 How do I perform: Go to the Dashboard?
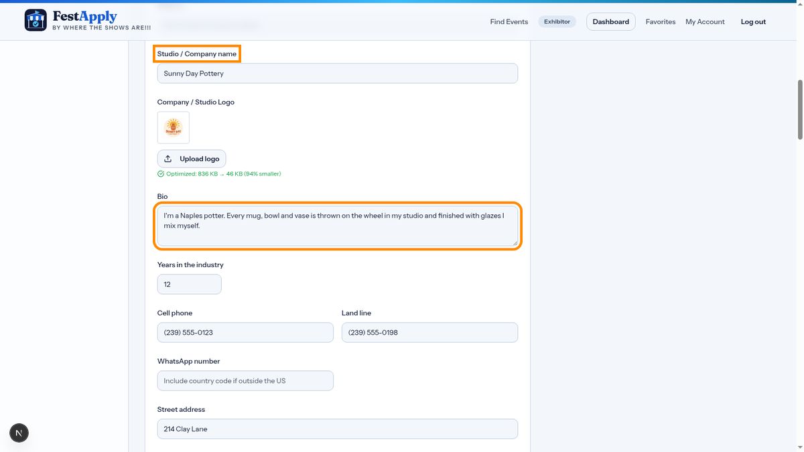611,21
